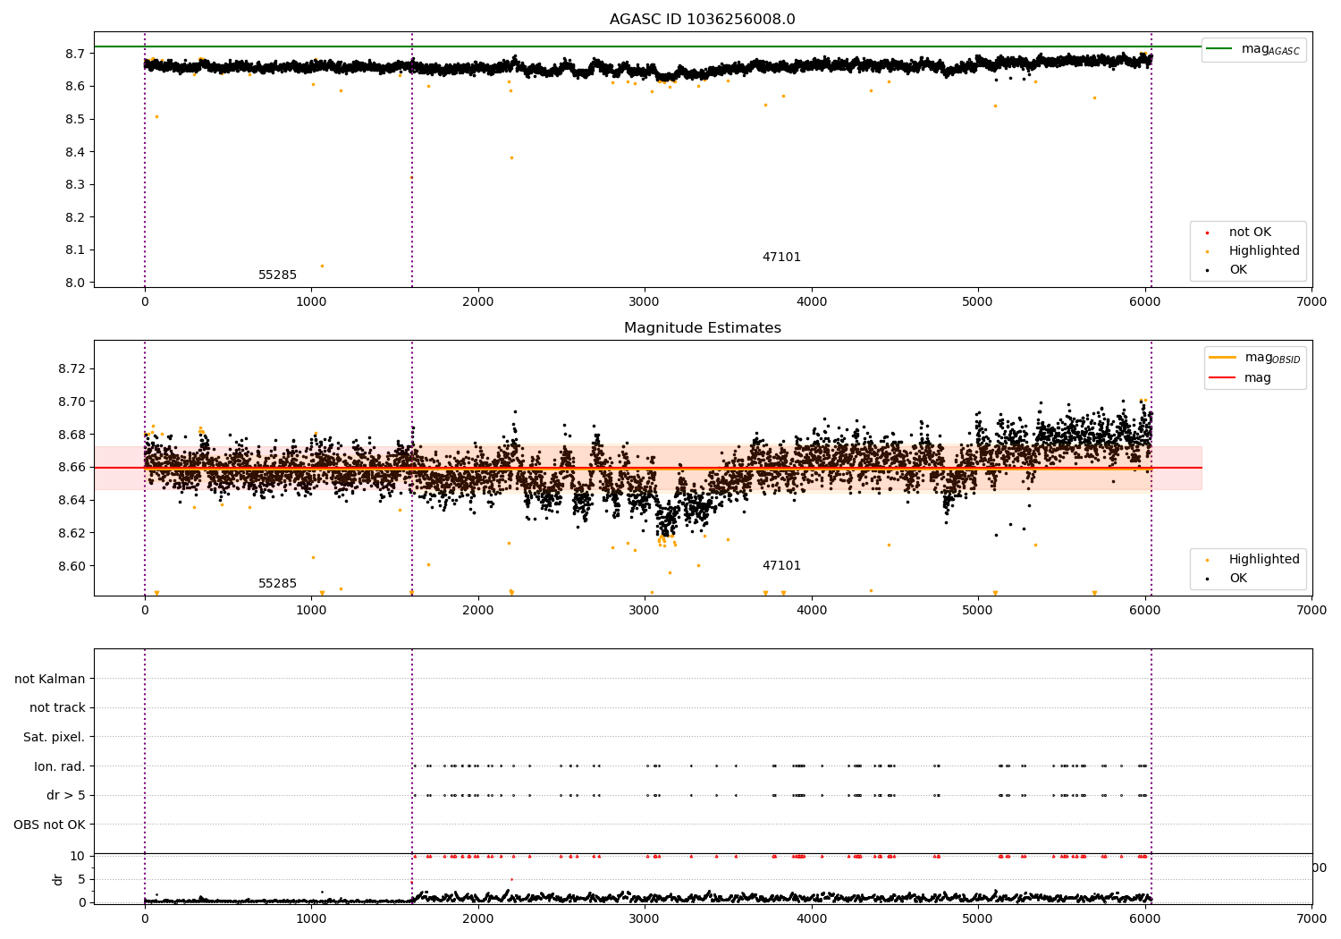Click the 'Sat. pixel.' row label
This screenshot has height=939, width=1341.
[x=55, y=738]
